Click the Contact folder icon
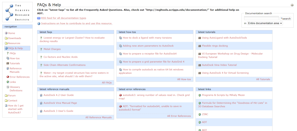 [x=6, y=101]
